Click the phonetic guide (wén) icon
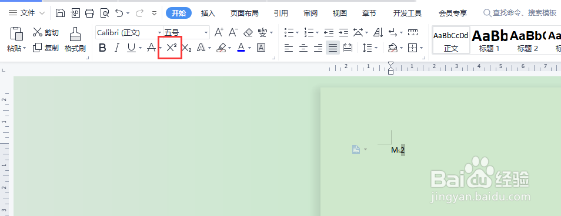This screenshot has height=216, width=561. point(263,32)
